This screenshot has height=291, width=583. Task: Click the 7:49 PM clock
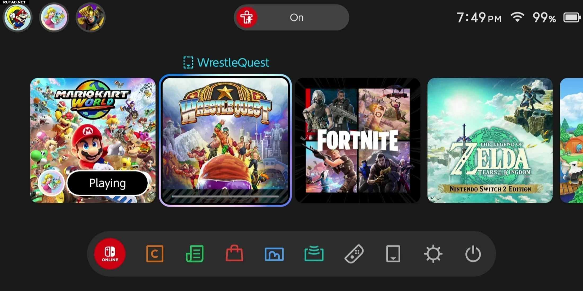(x=479, y=18)
